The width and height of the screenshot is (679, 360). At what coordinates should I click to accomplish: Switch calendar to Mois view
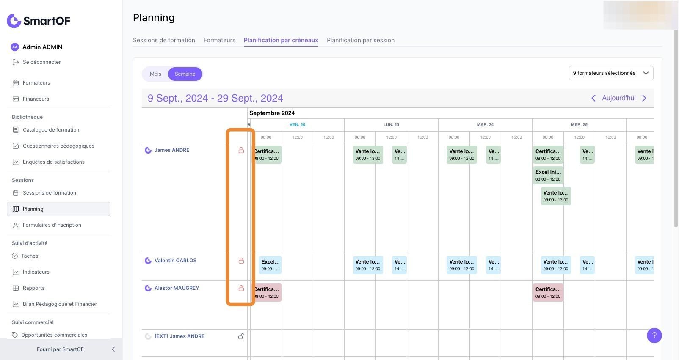(155, 74)
